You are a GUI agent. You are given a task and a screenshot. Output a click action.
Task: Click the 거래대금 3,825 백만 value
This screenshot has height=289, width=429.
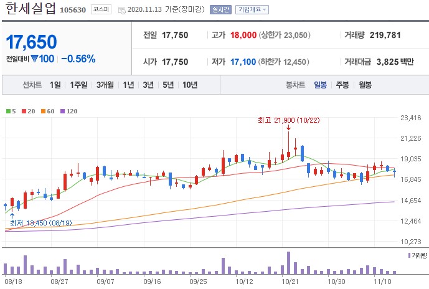click(x=395, y=62)
